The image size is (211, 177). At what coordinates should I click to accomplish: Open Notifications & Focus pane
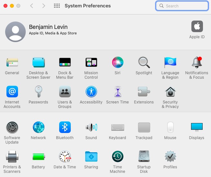(197, 62)
